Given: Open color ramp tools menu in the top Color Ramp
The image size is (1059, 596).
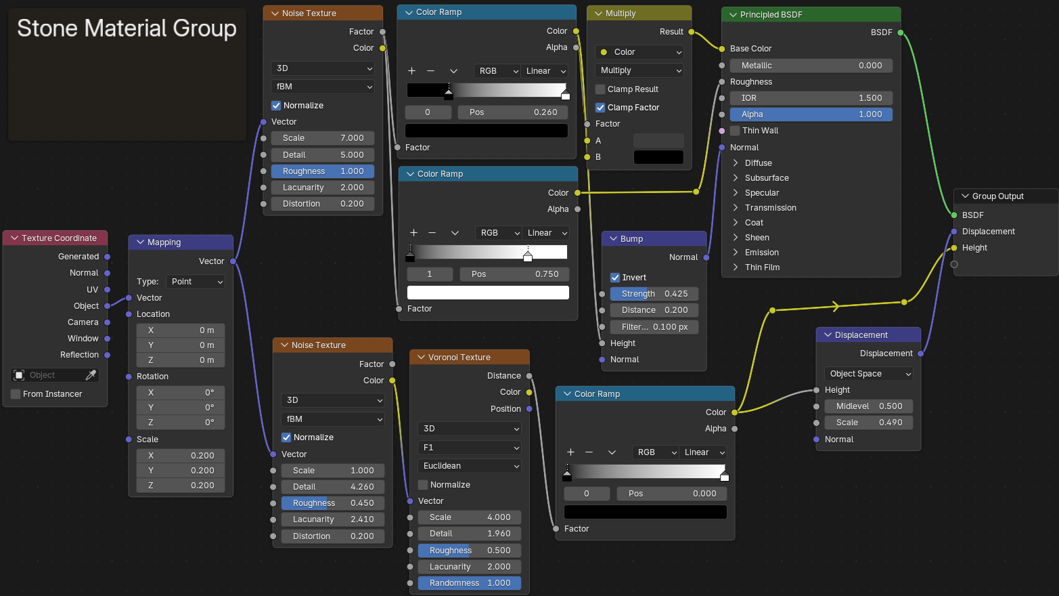Looking at the screenshot, I should click(453, 71).
